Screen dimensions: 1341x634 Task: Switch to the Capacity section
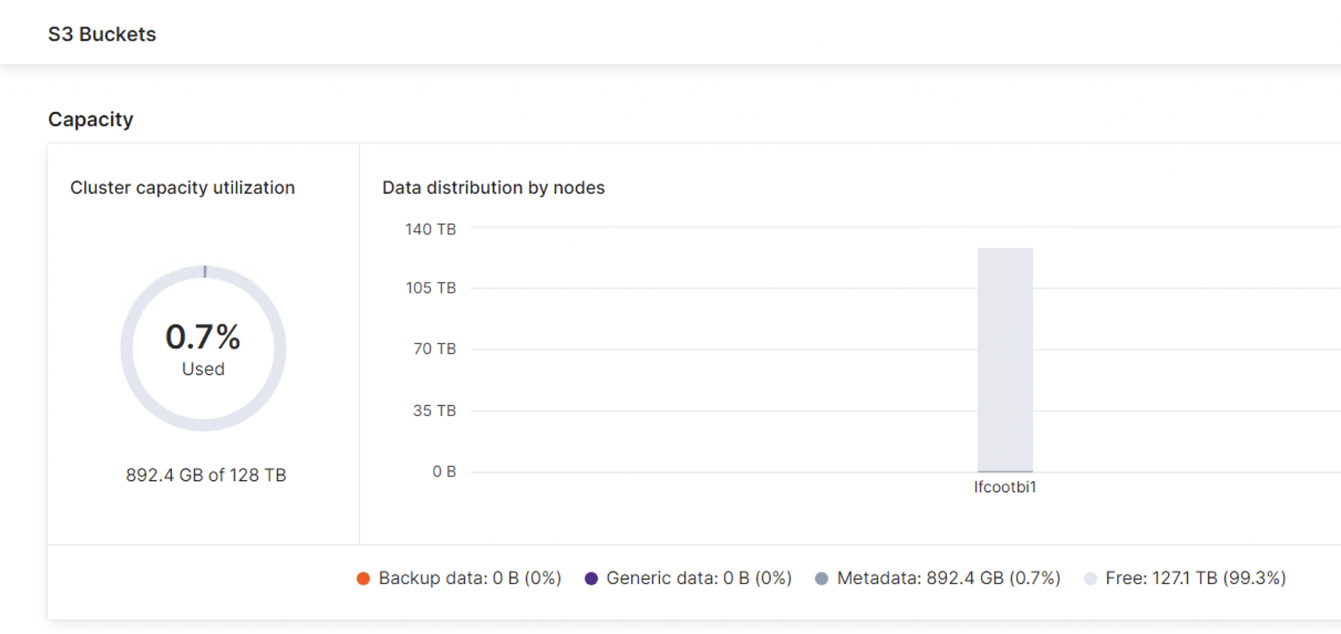click(90, 119)
